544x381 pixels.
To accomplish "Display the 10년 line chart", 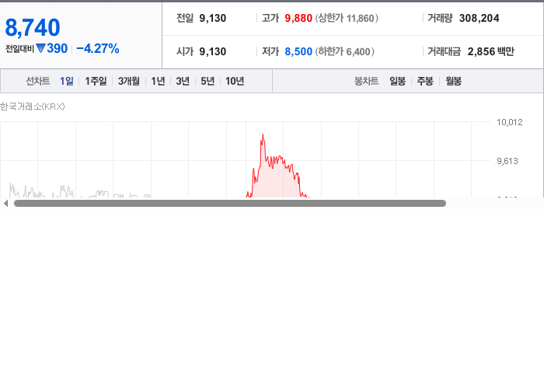I will [x=235, y=81].
